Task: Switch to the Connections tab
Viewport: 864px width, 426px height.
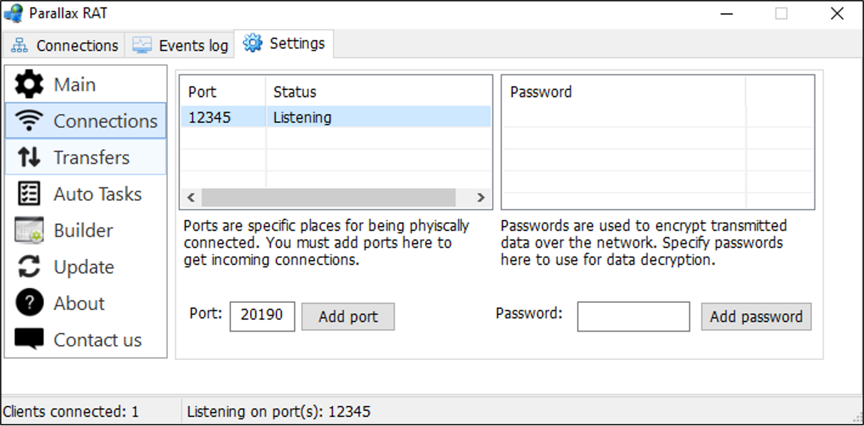Action: coord(65,46)
